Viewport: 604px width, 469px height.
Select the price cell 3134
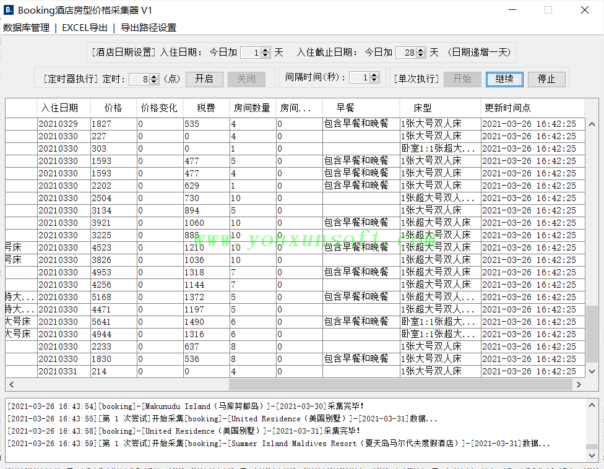click(x=114, y=210)
